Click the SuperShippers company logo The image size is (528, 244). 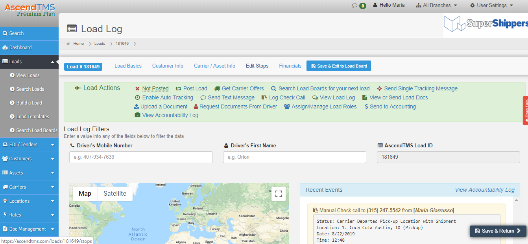pos(486,24)
